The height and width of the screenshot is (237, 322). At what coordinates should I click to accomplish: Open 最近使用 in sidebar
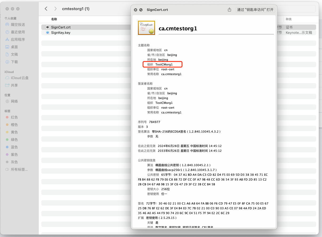[x=18, y=32]
